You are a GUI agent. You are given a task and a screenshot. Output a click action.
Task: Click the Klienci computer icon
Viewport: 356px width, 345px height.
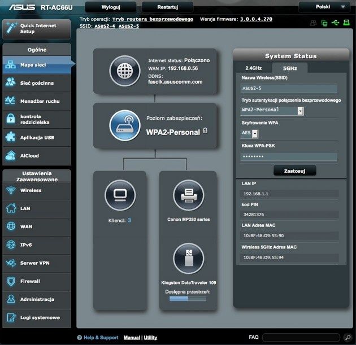(120, 195)
